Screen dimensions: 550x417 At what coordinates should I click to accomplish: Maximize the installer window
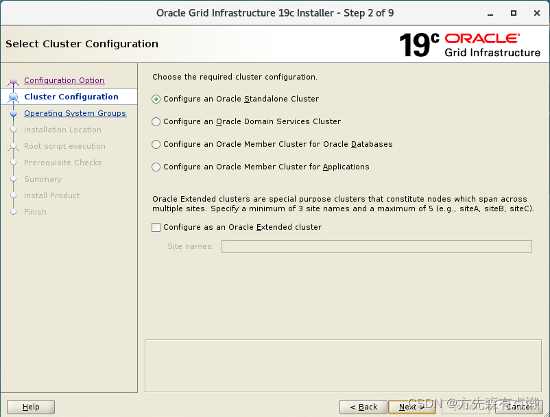[x=514, y=13]
